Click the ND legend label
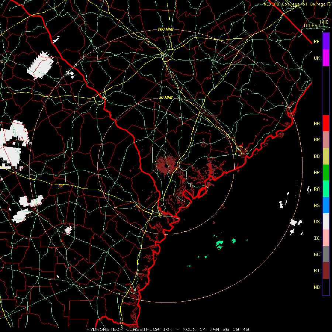Screen dimensions: 332x332 [317, 287]
